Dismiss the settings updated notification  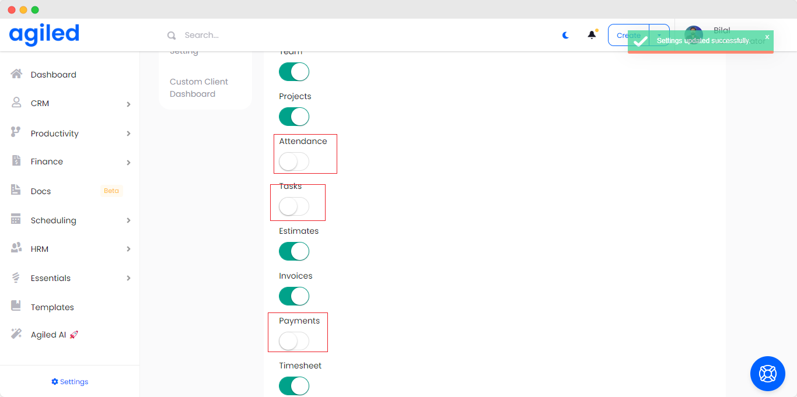coord(767,37)
